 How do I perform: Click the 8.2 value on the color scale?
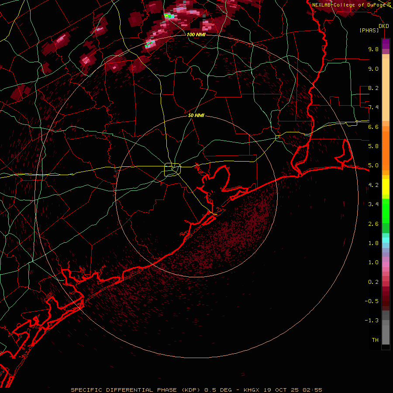tap(373, 88)
